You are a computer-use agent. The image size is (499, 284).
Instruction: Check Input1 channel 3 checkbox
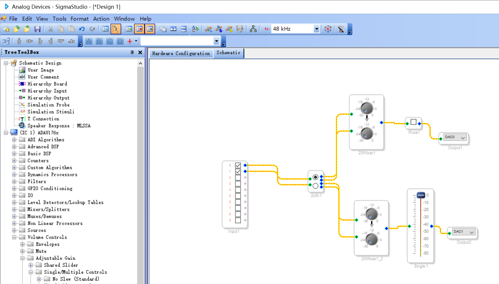(238, 184)
